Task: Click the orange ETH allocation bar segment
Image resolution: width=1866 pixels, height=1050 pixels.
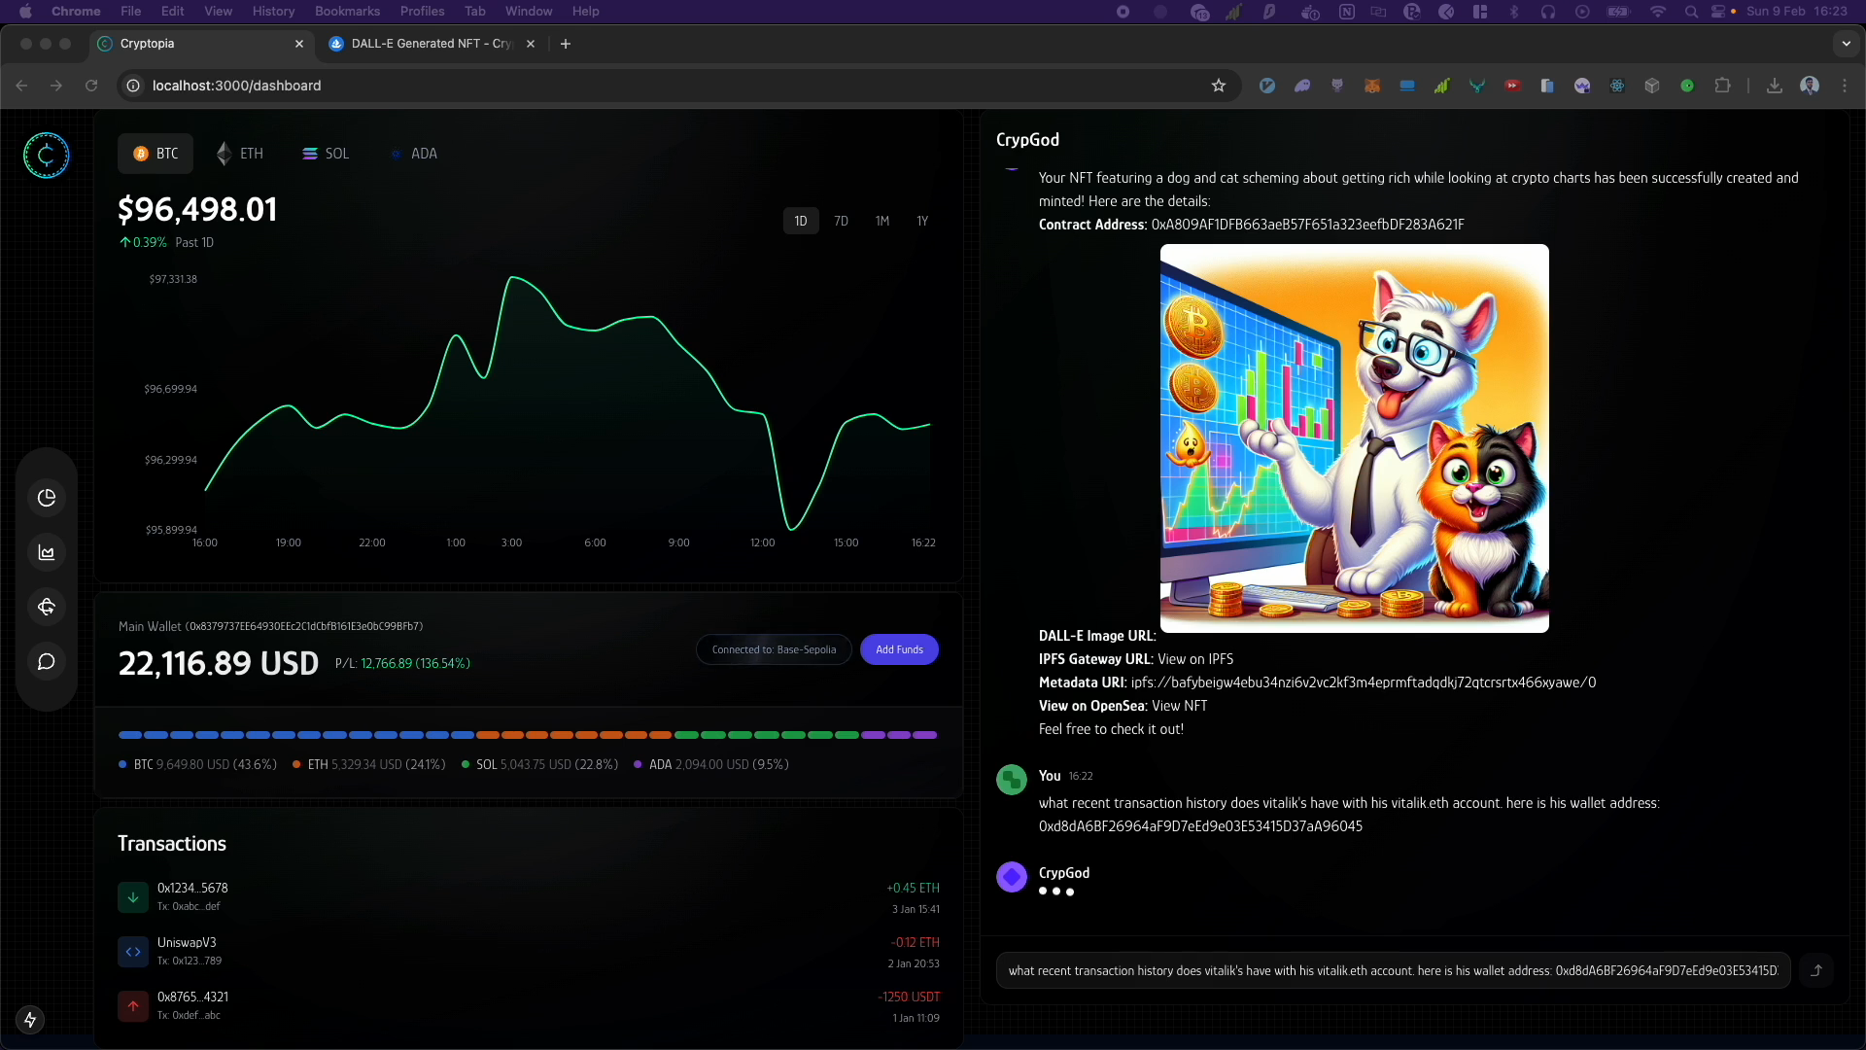Action: (574, 735)
